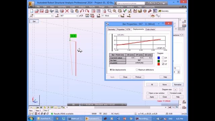Uncheck the UZ diagram checkbox
The width and height of the screenshot is (215, 121).
tap(163, 64)
